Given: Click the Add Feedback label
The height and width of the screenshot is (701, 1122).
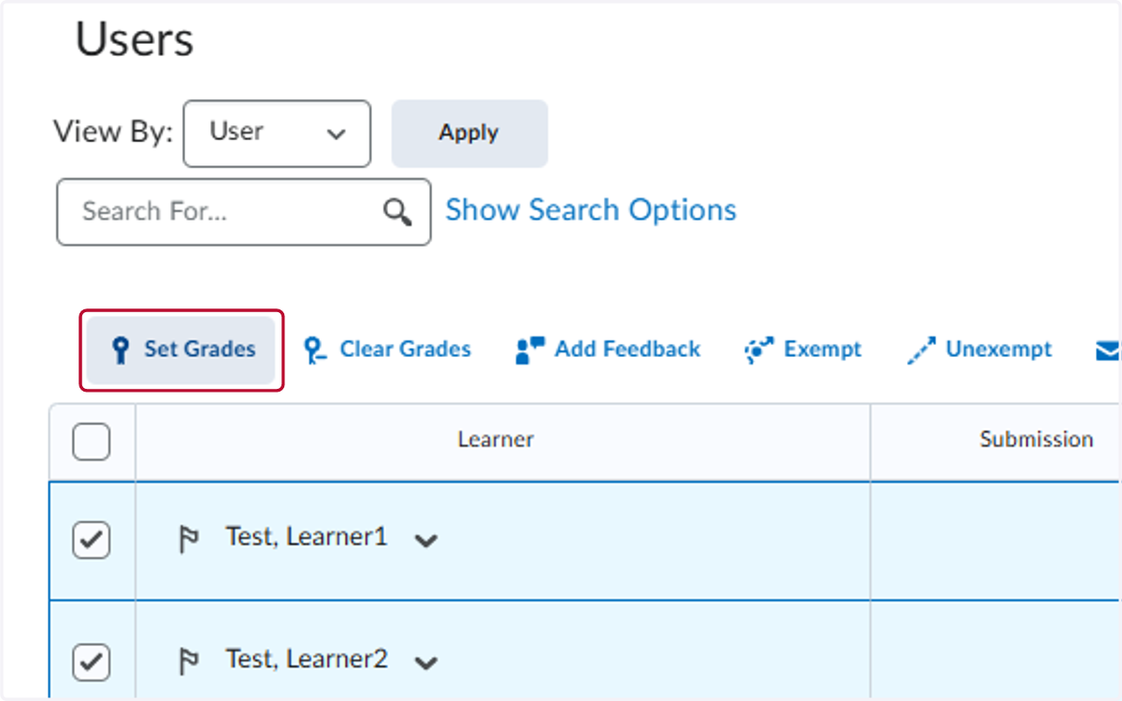Looking at the screenshot, I should coord(627,350).
